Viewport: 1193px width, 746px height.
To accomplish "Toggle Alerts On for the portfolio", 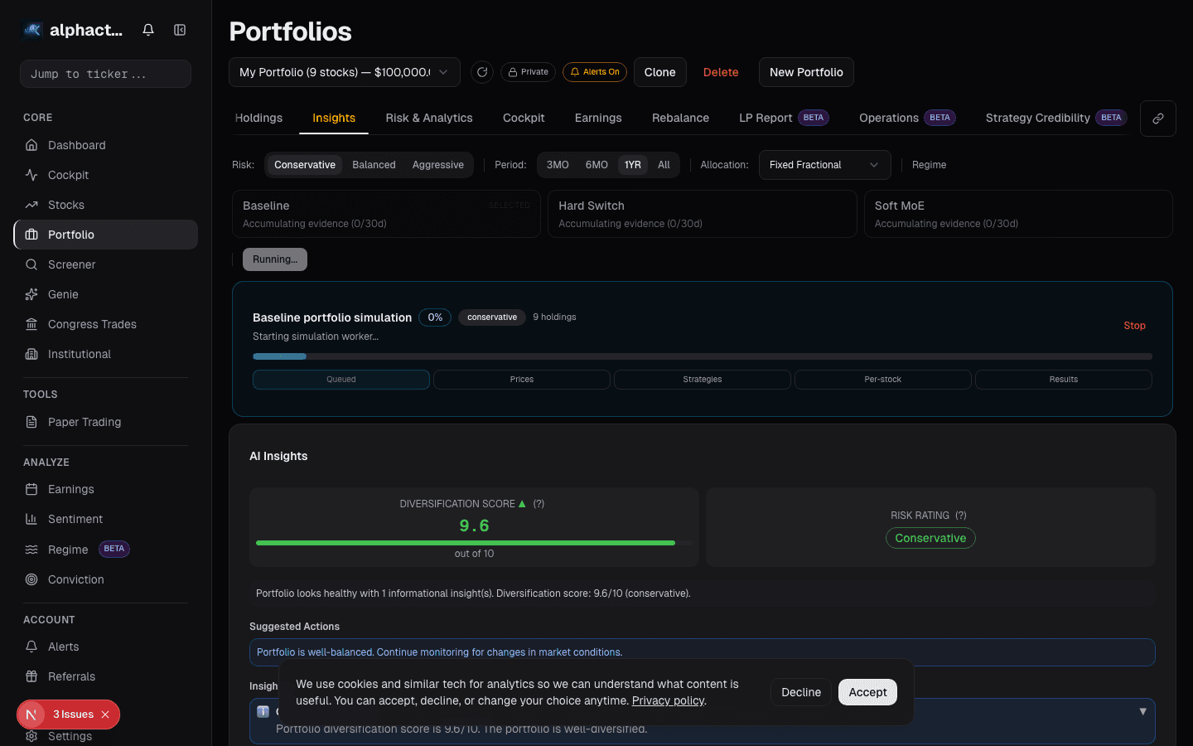I will (595, 72).
